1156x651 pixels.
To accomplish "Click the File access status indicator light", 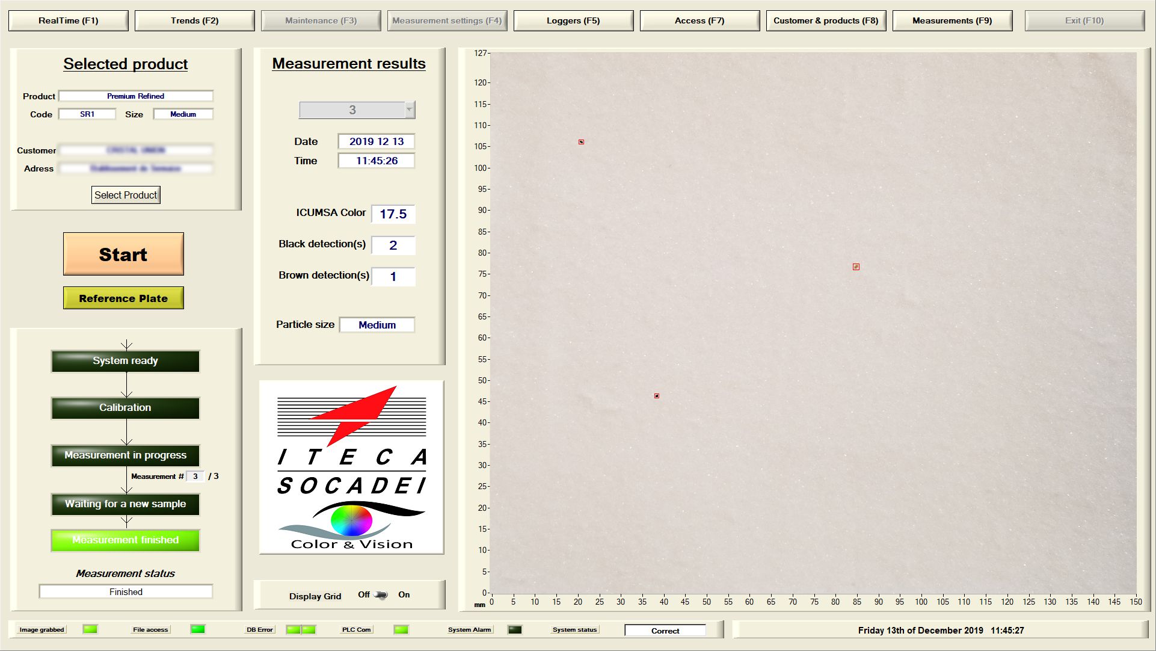I will coord(198,629).
